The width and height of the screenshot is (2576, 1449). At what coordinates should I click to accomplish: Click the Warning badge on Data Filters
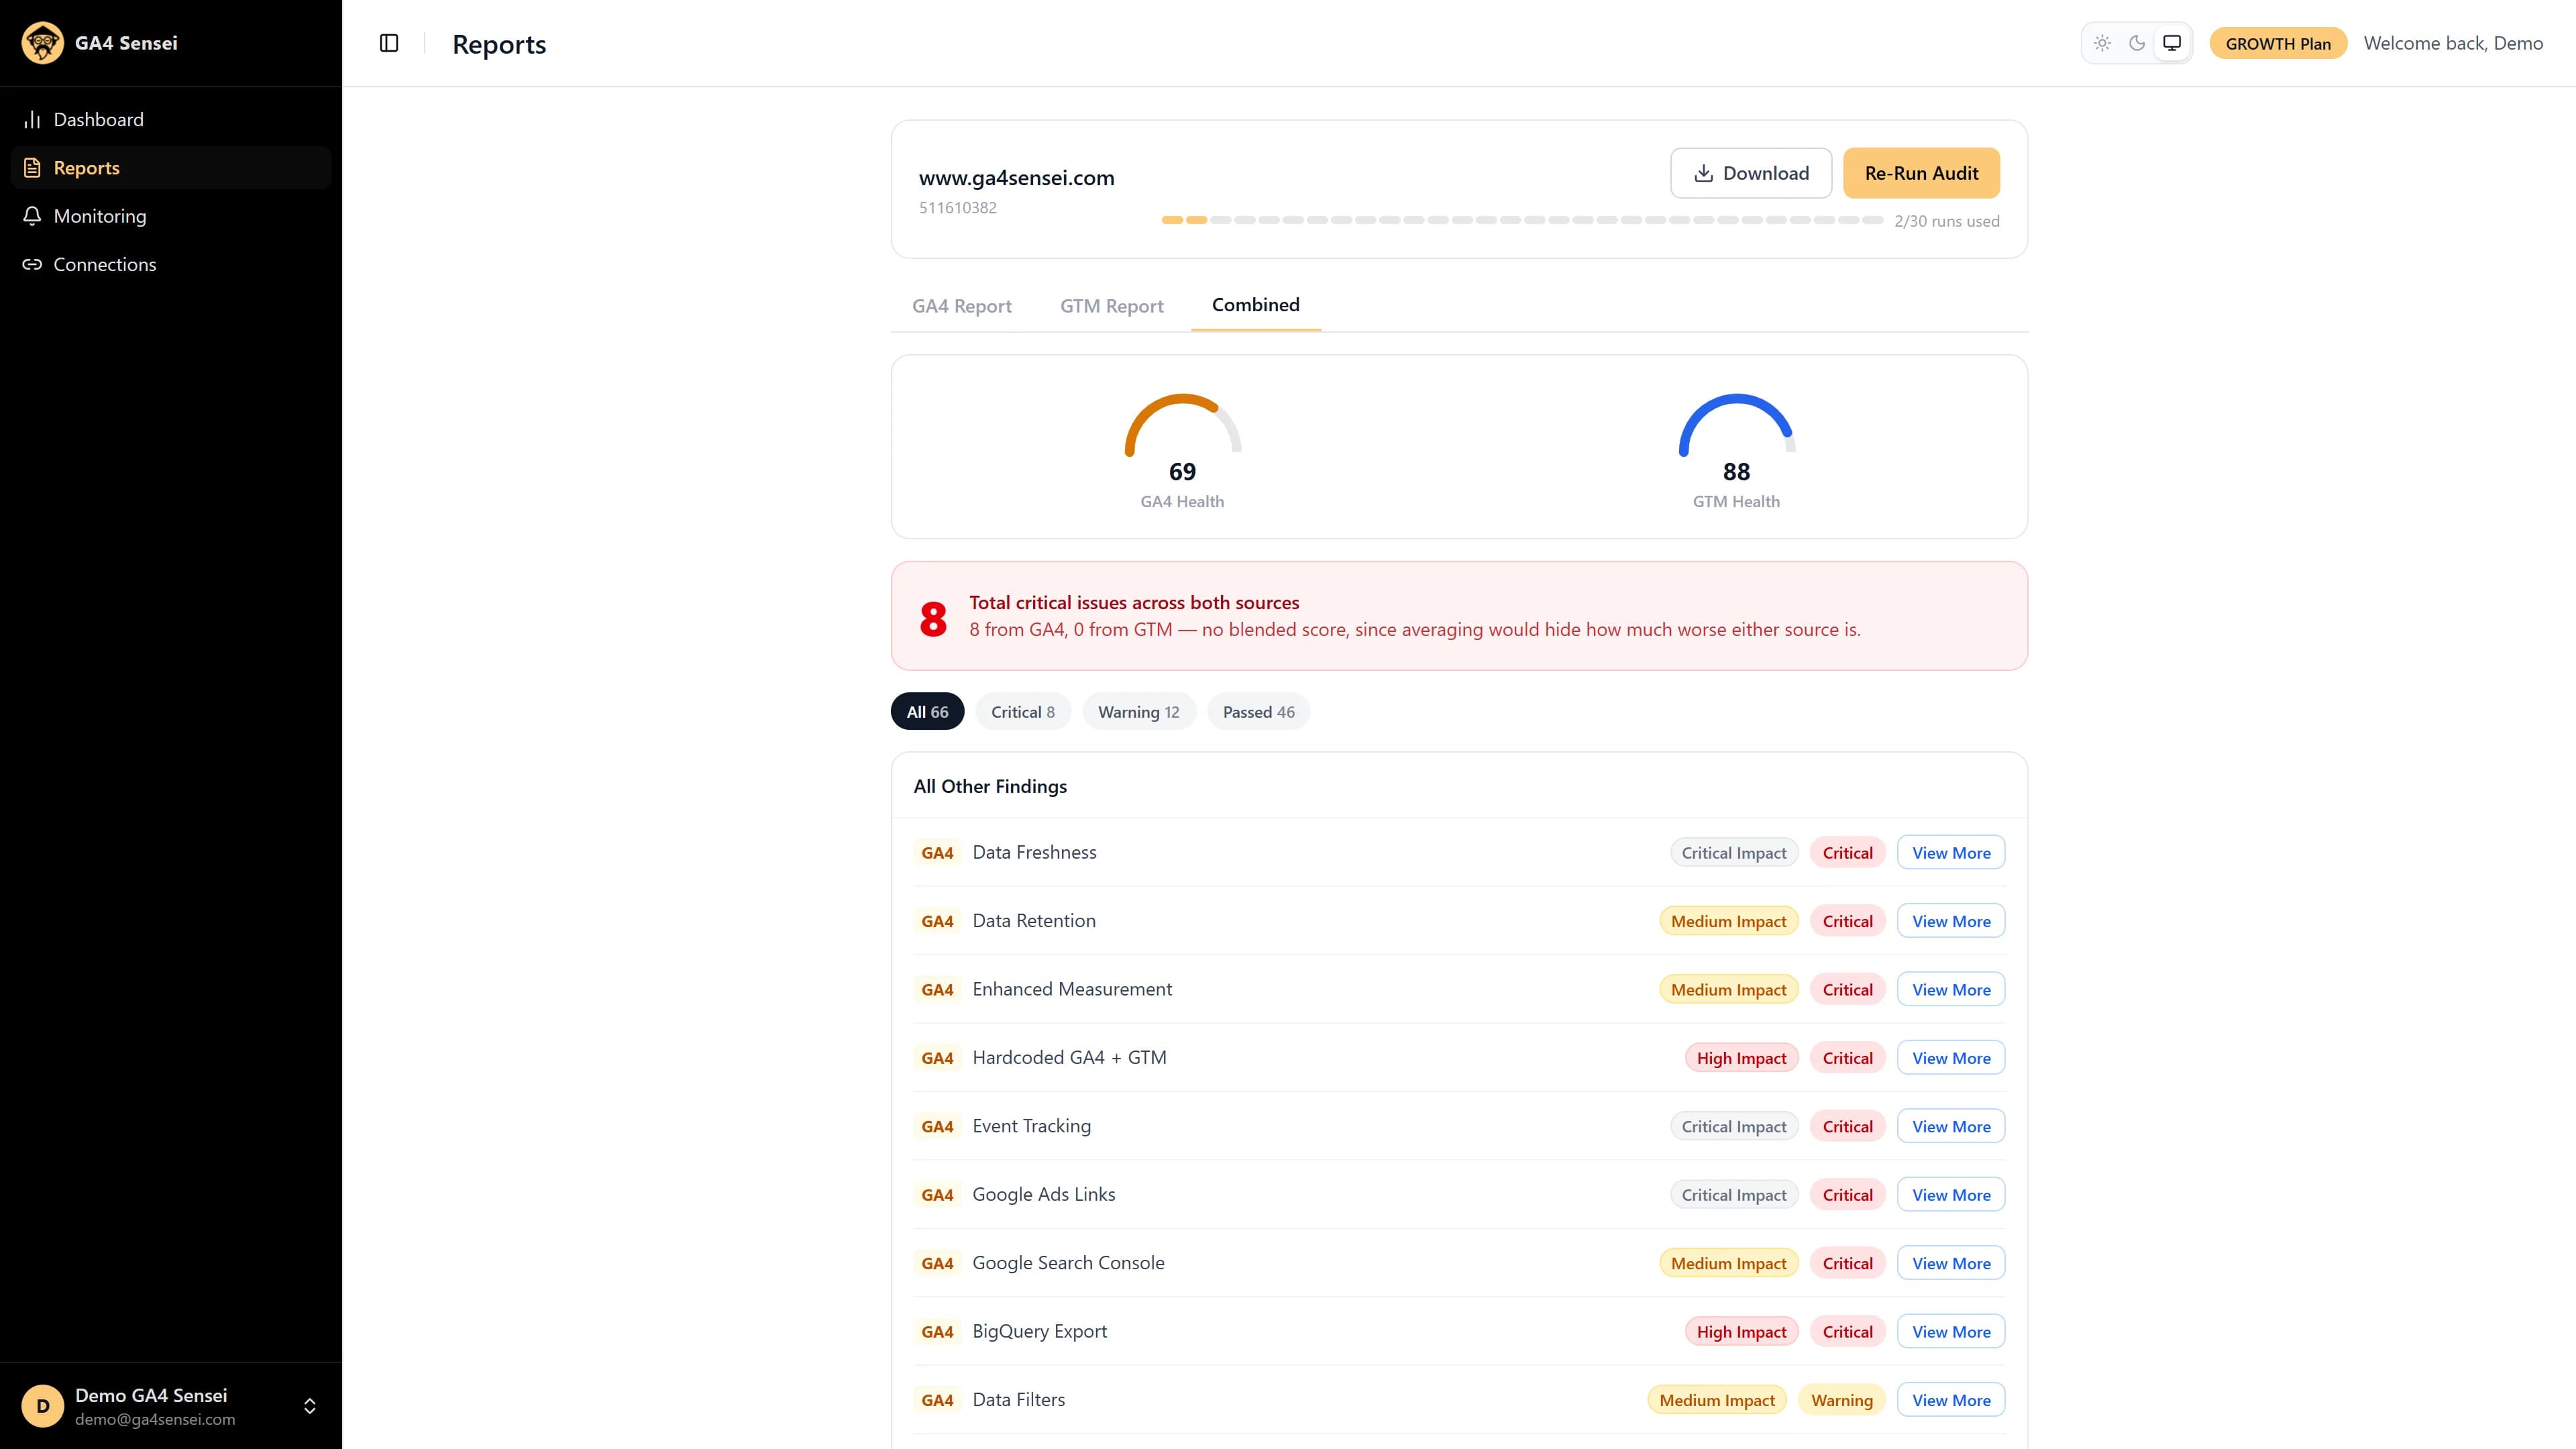(x=1841, y=1400)
